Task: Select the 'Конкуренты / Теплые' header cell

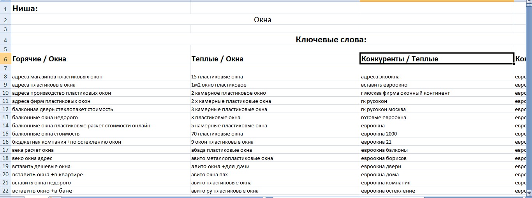Action: click(437, 59)
